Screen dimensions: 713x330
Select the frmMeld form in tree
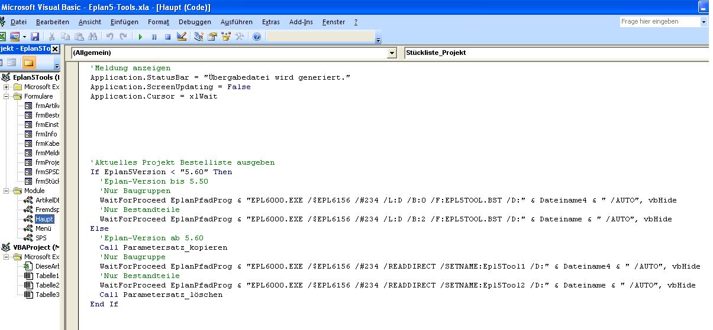(x=47, y=153)
